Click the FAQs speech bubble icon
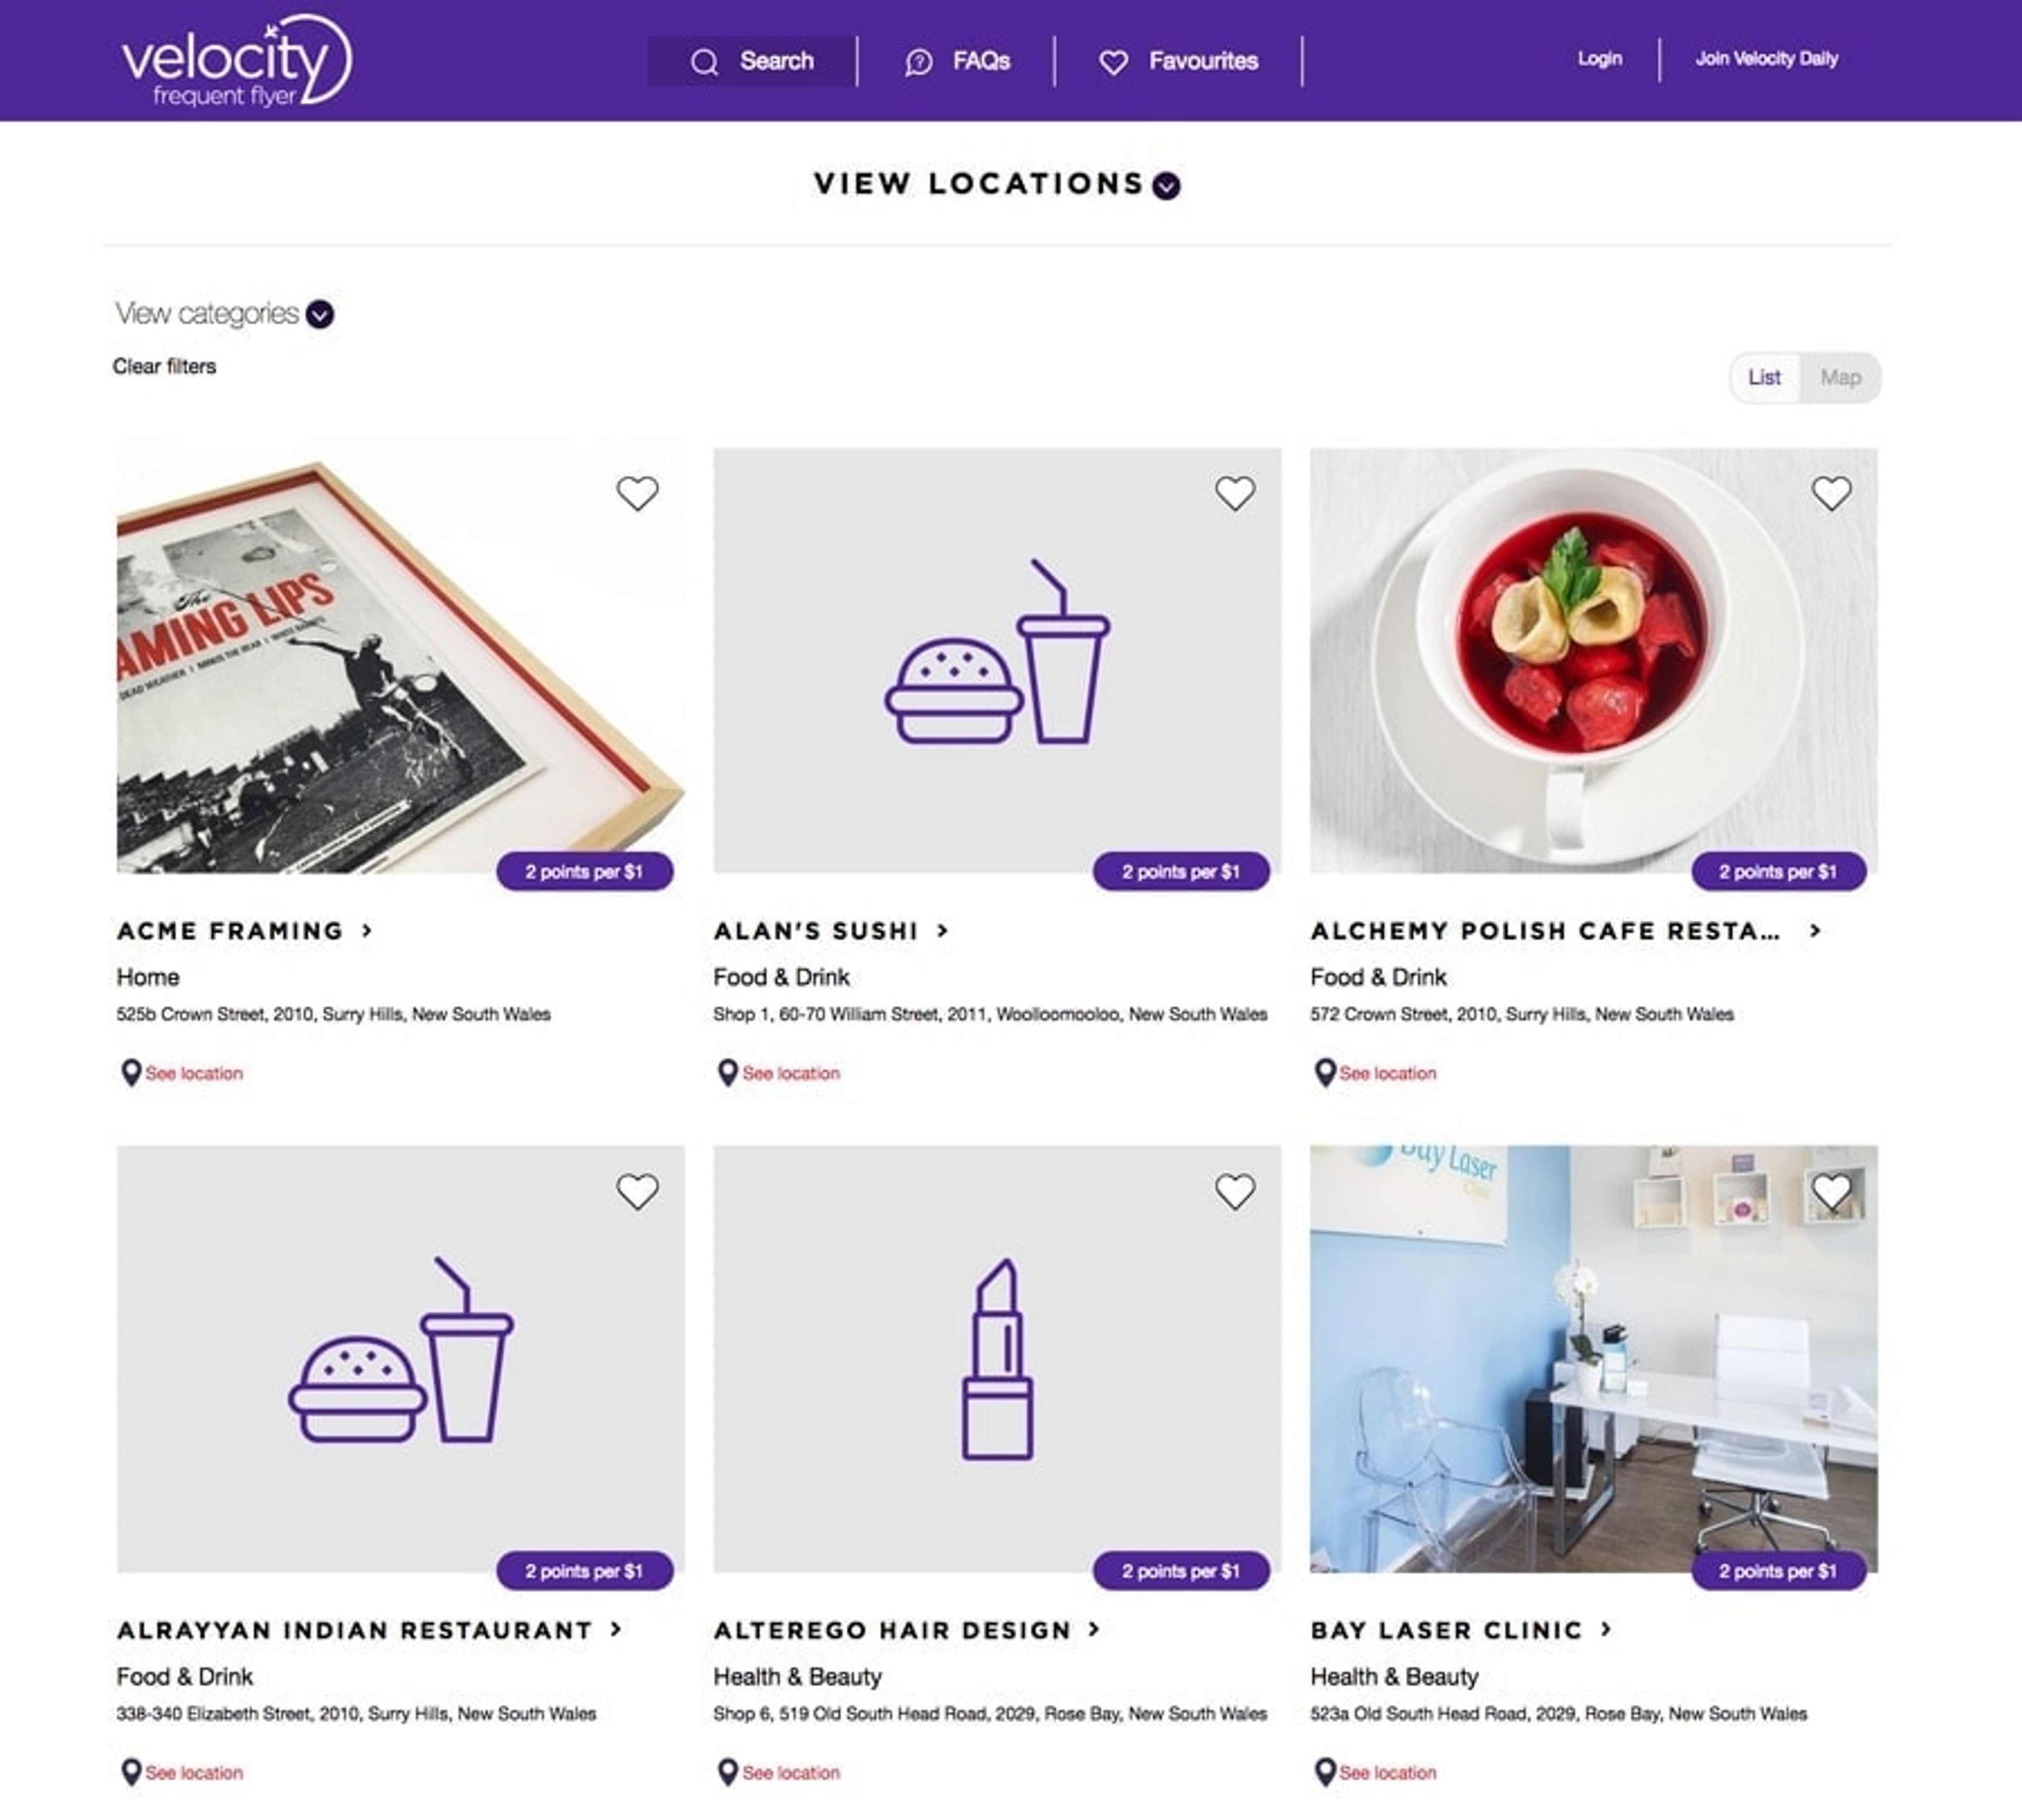This screenshot has width=2022, height=1820. click(x=918, y=62)
